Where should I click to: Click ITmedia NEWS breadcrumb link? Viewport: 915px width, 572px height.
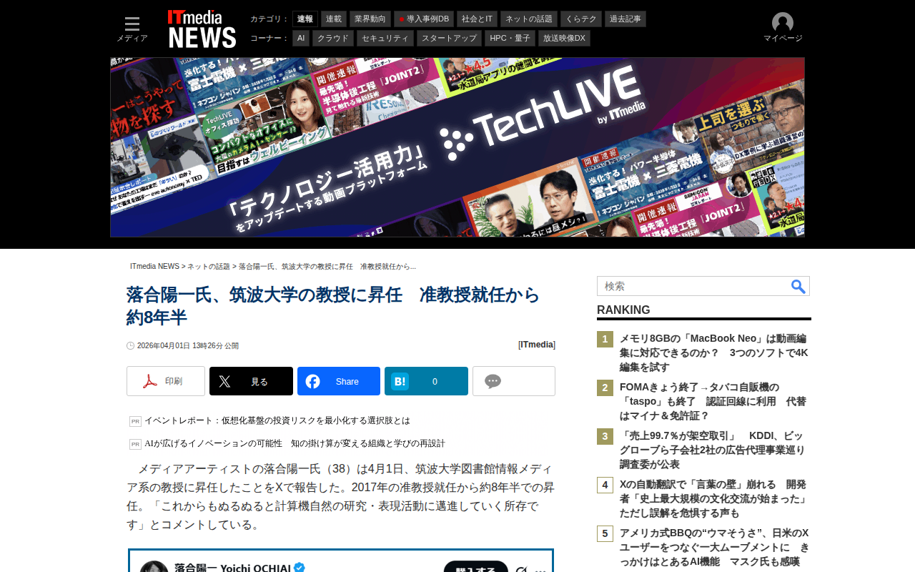click(154, 267)
